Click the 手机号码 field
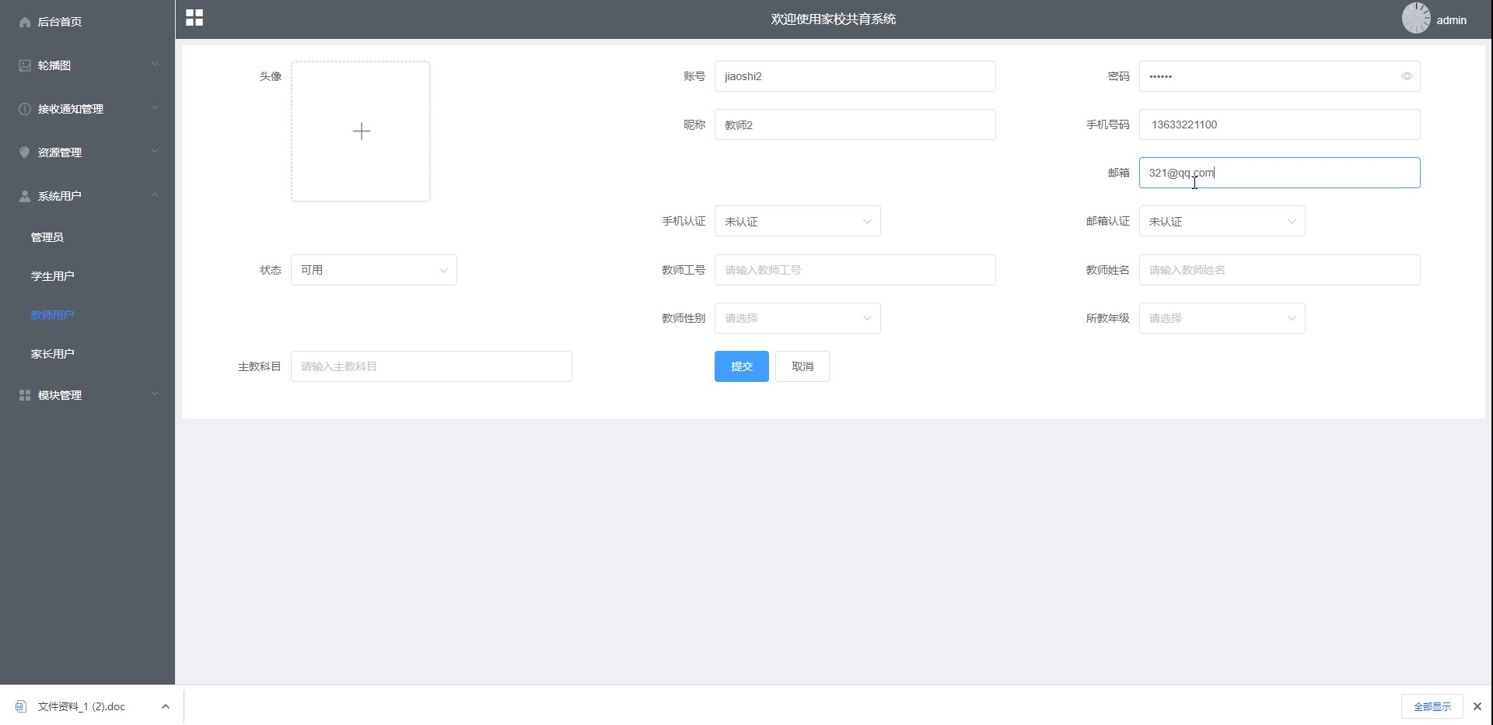 pos(1280,124)
